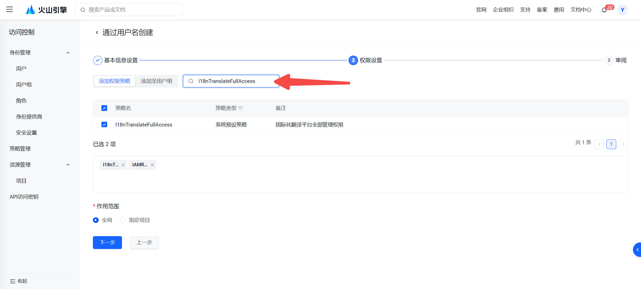
Task: Open the hamburger navigation menu
Action: click(x=10, y=10)
